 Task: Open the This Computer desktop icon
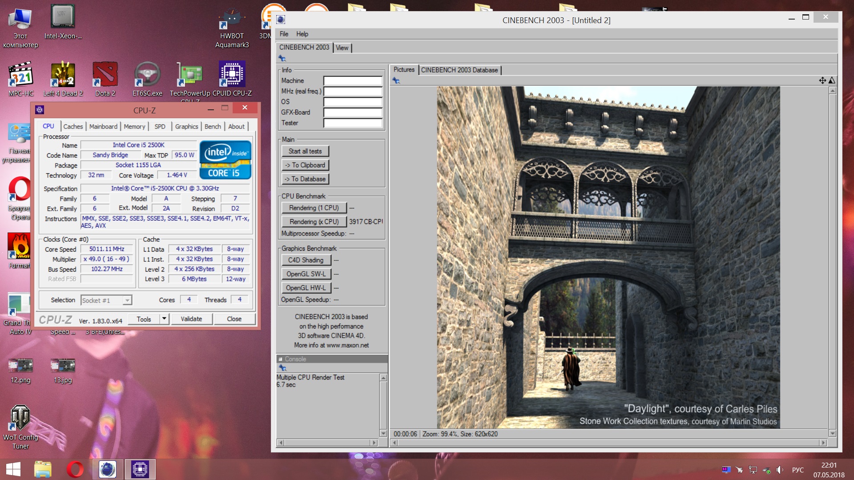[x=20, y=28]
